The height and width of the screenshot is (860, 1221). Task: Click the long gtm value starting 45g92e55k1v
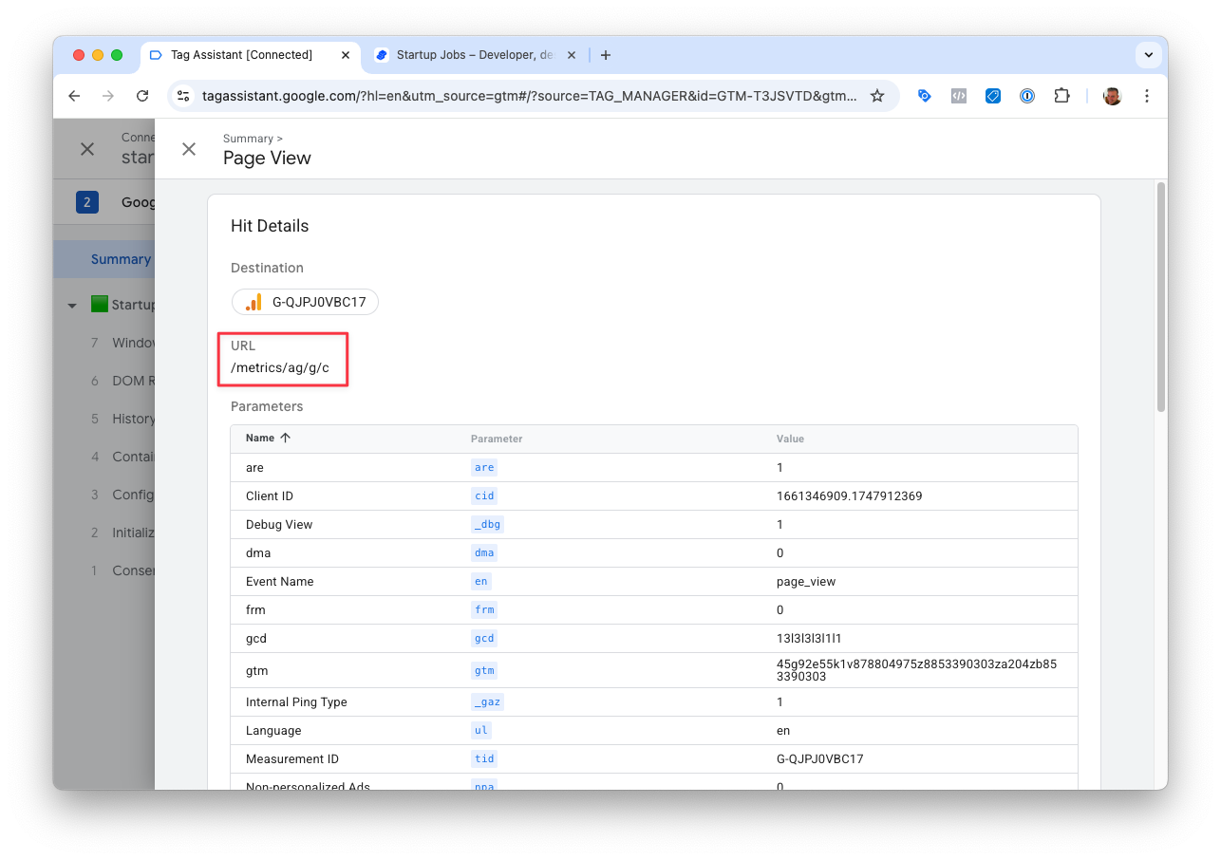click(916, 670)
